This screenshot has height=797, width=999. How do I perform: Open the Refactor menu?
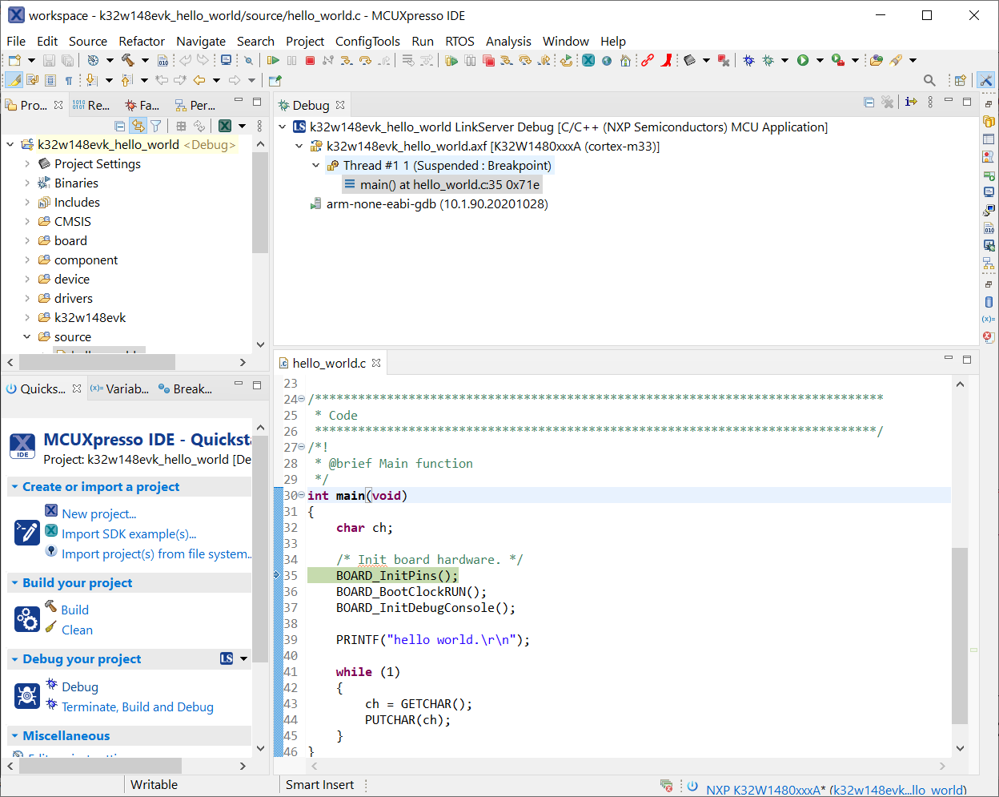pyautogui.click(x=142, y=41)
